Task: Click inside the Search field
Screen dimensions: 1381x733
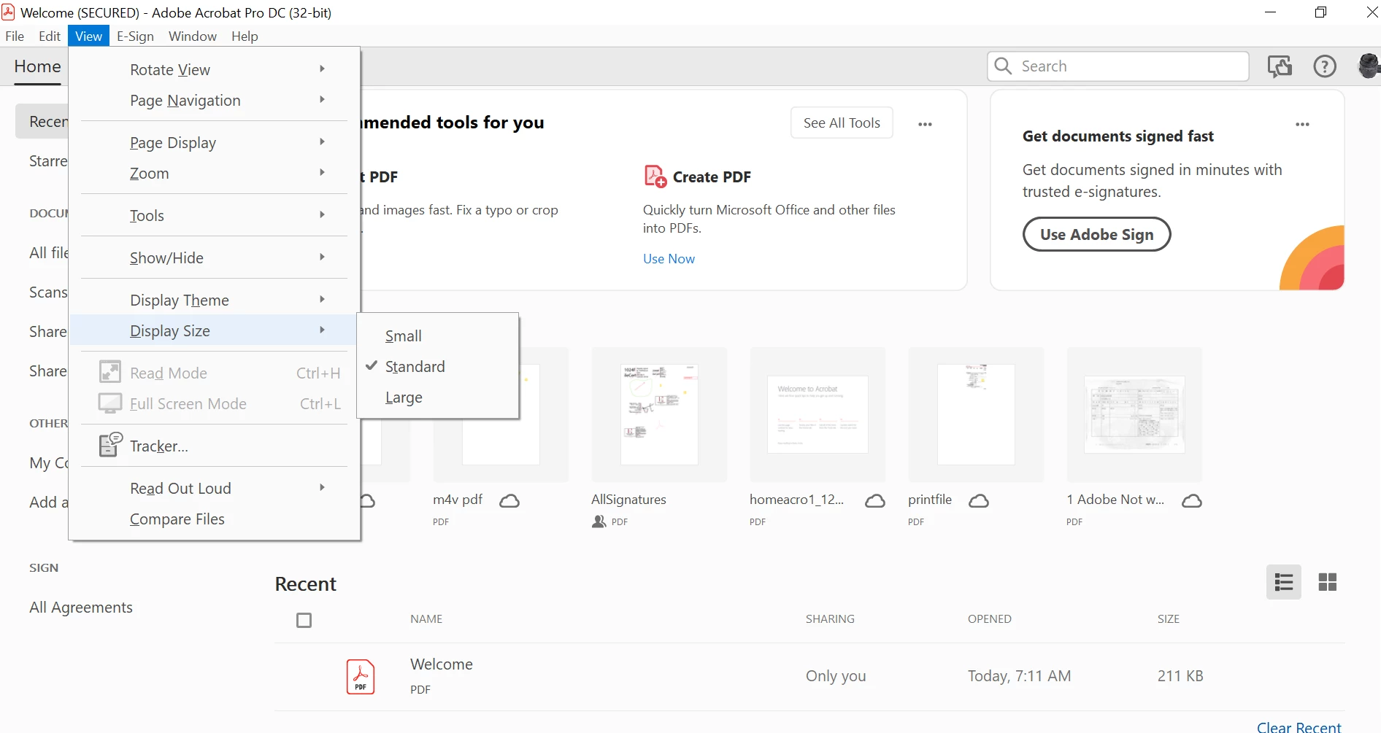Action: point(1118,66)
